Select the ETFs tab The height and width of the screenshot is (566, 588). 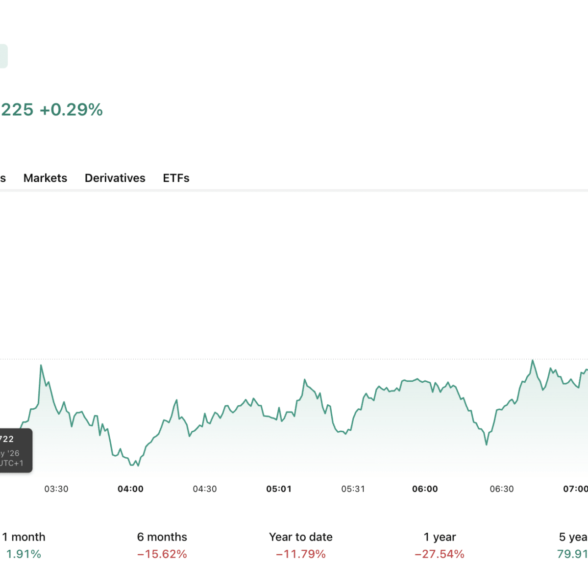[176, 178]
